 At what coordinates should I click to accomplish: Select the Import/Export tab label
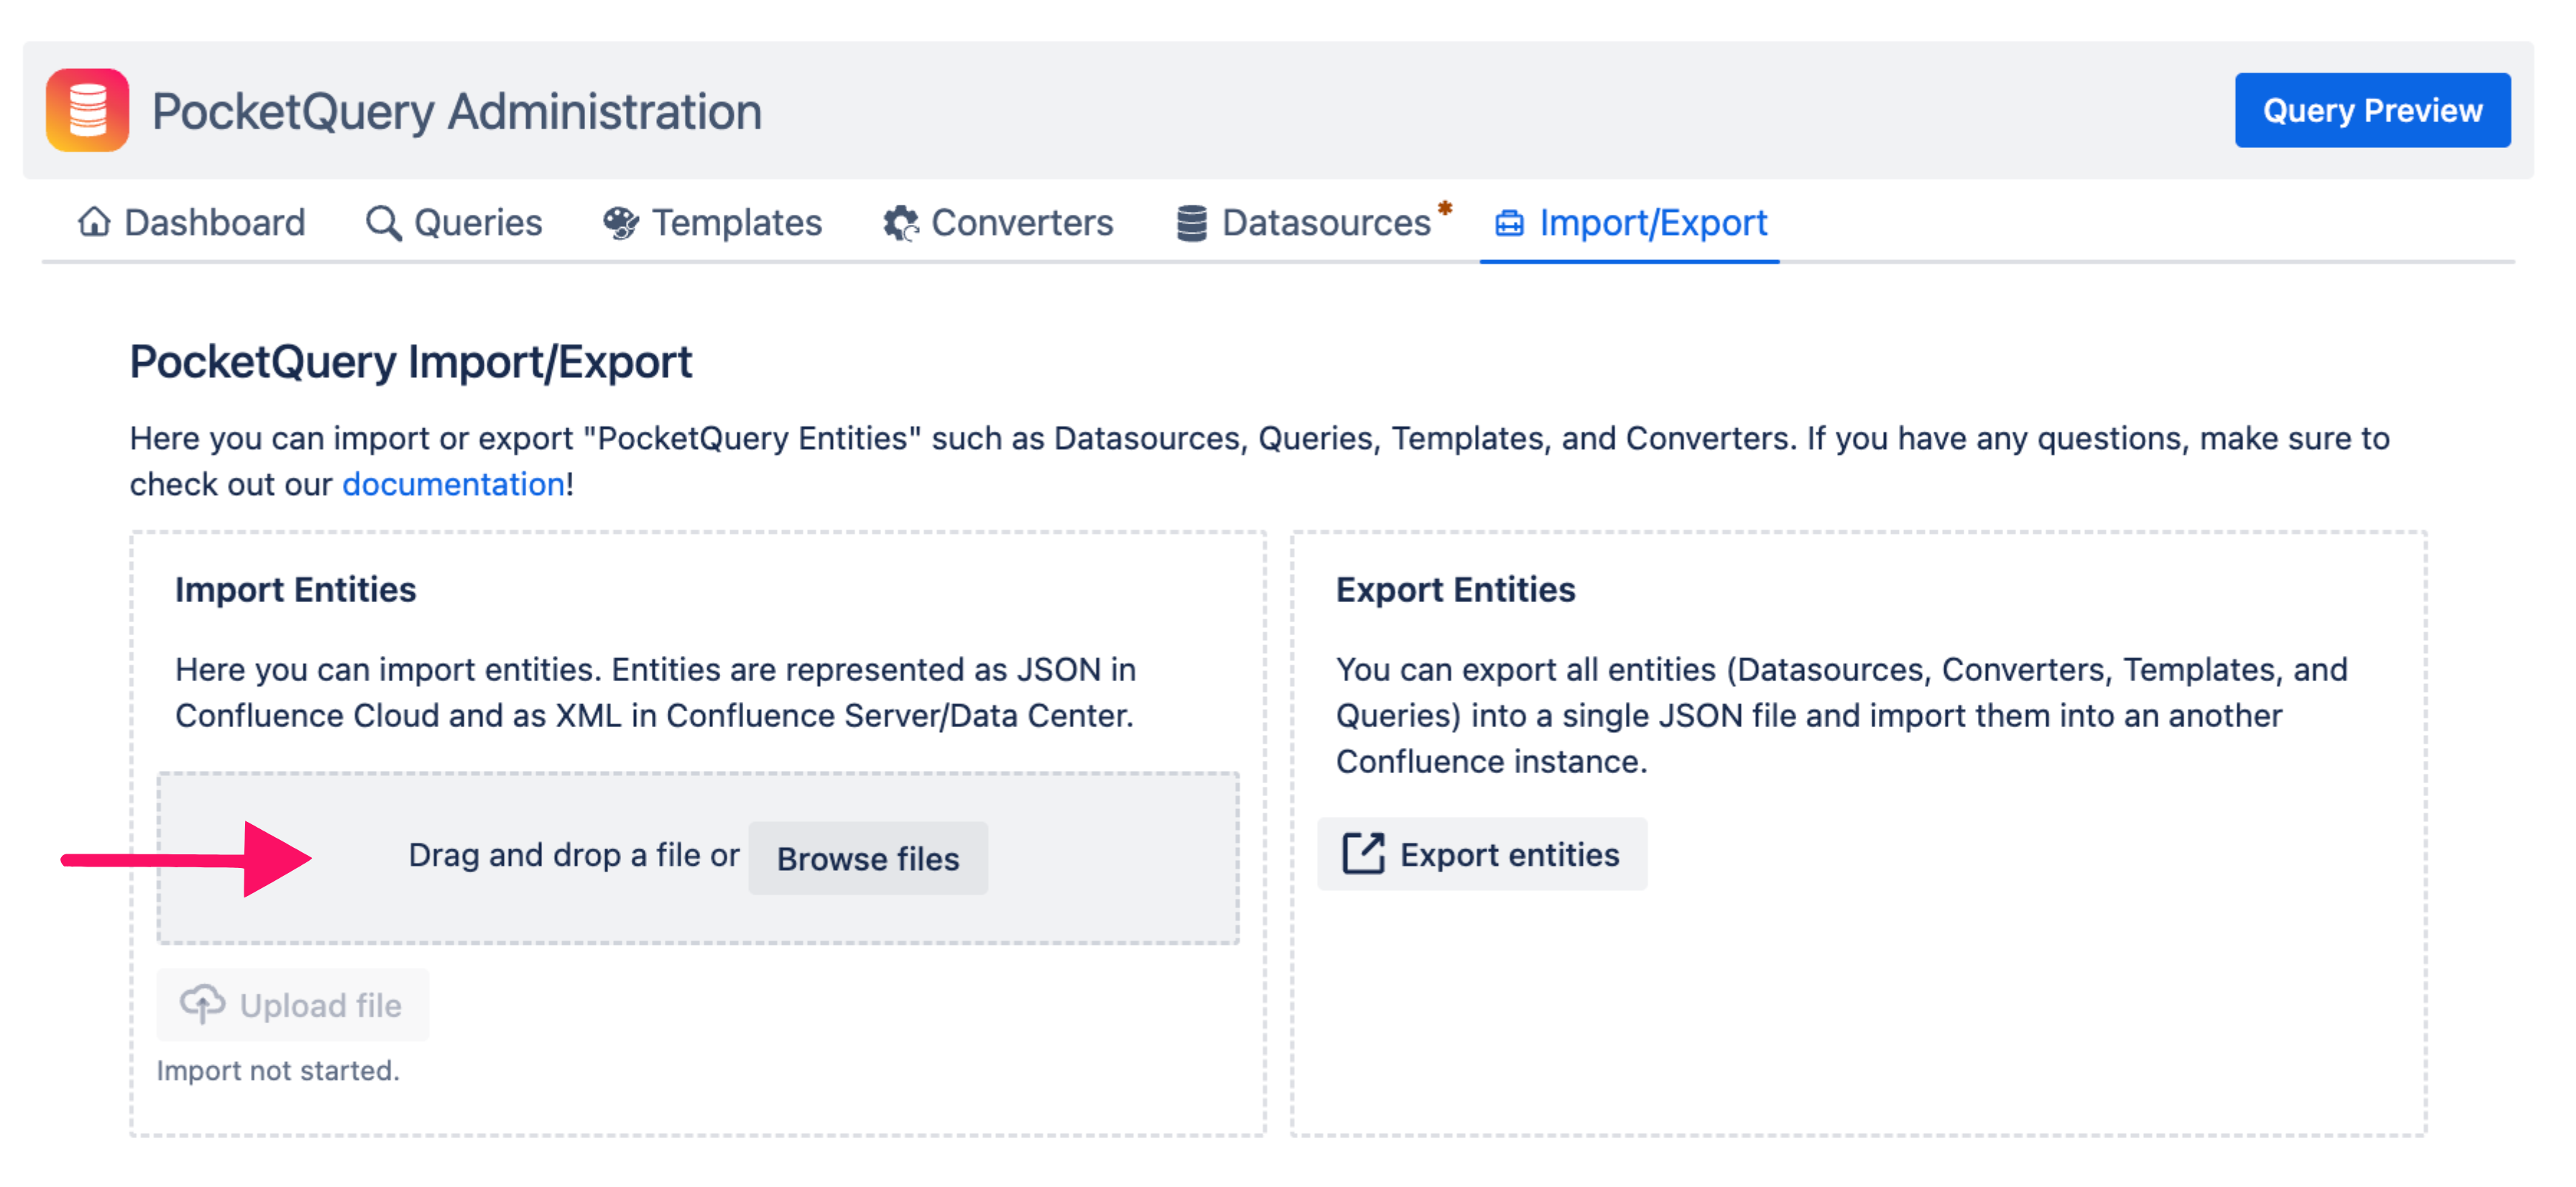click(x=1653, y=222)
